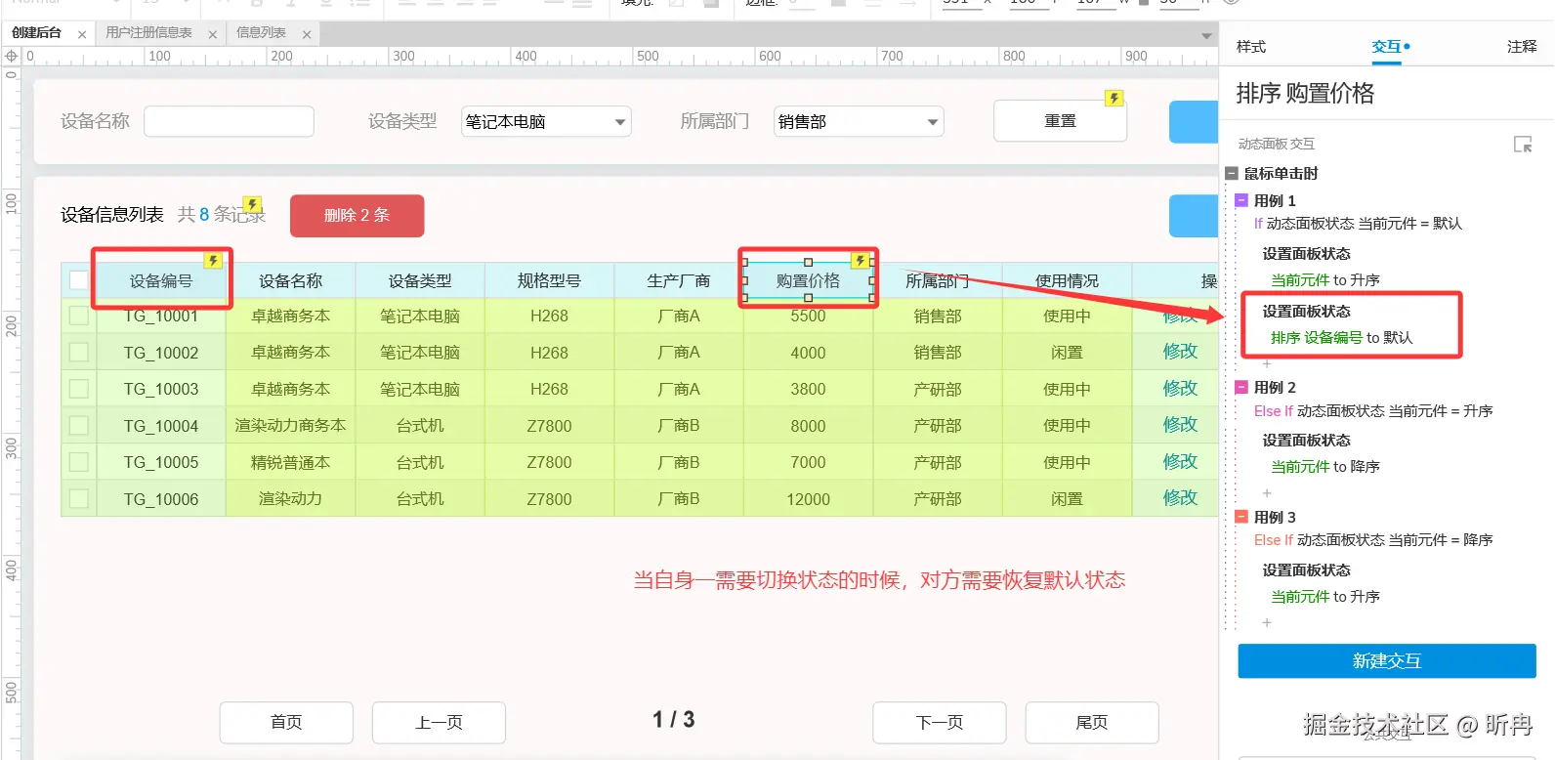Close the 创建后台 page tab

[82, 34]
